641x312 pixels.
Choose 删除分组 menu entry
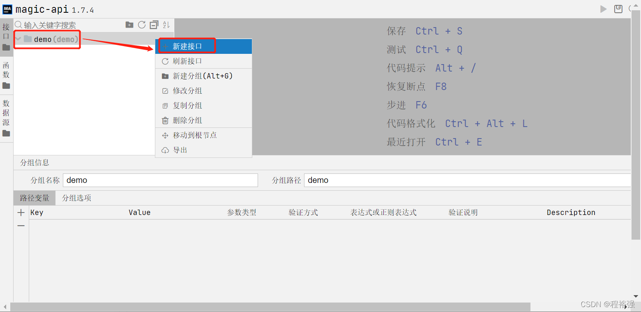pos(203,120)
